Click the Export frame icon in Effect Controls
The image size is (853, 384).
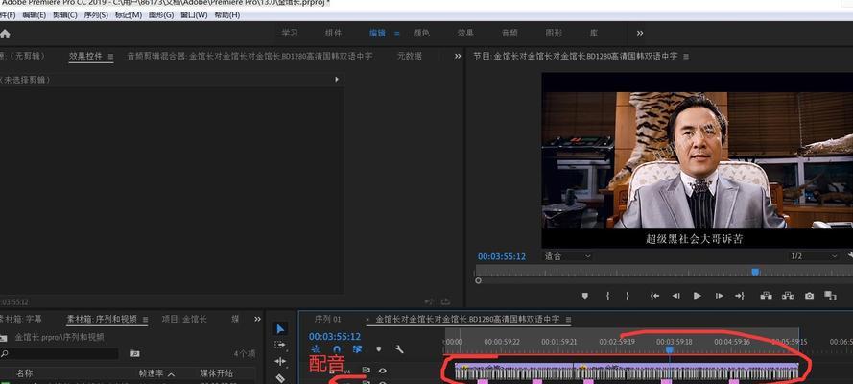tap(445, 301)
